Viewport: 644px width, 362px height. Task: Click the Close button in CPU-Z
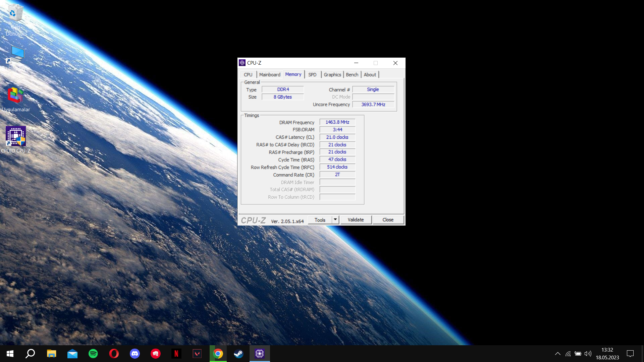388,220
